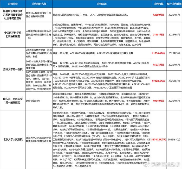Click the 2025年5月 date in 12200万元 row

[174, 15]
